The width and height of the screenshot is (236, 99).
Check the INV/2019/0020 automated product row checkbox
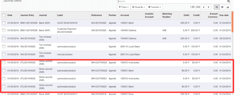[x=4, y=46]
